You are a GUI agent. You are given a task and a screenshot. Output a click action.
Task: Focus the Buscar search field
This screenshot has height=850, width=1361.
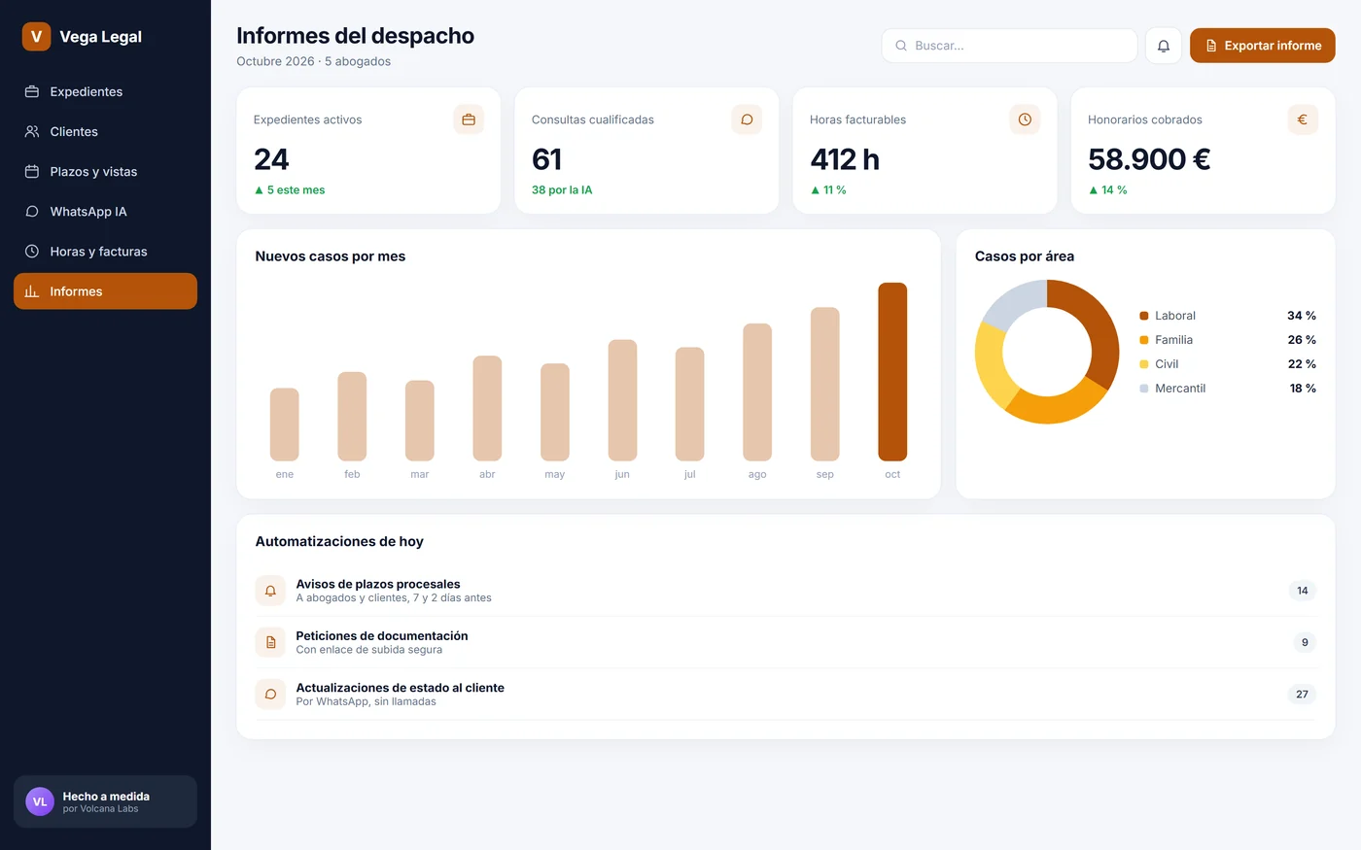point(1009,46)
